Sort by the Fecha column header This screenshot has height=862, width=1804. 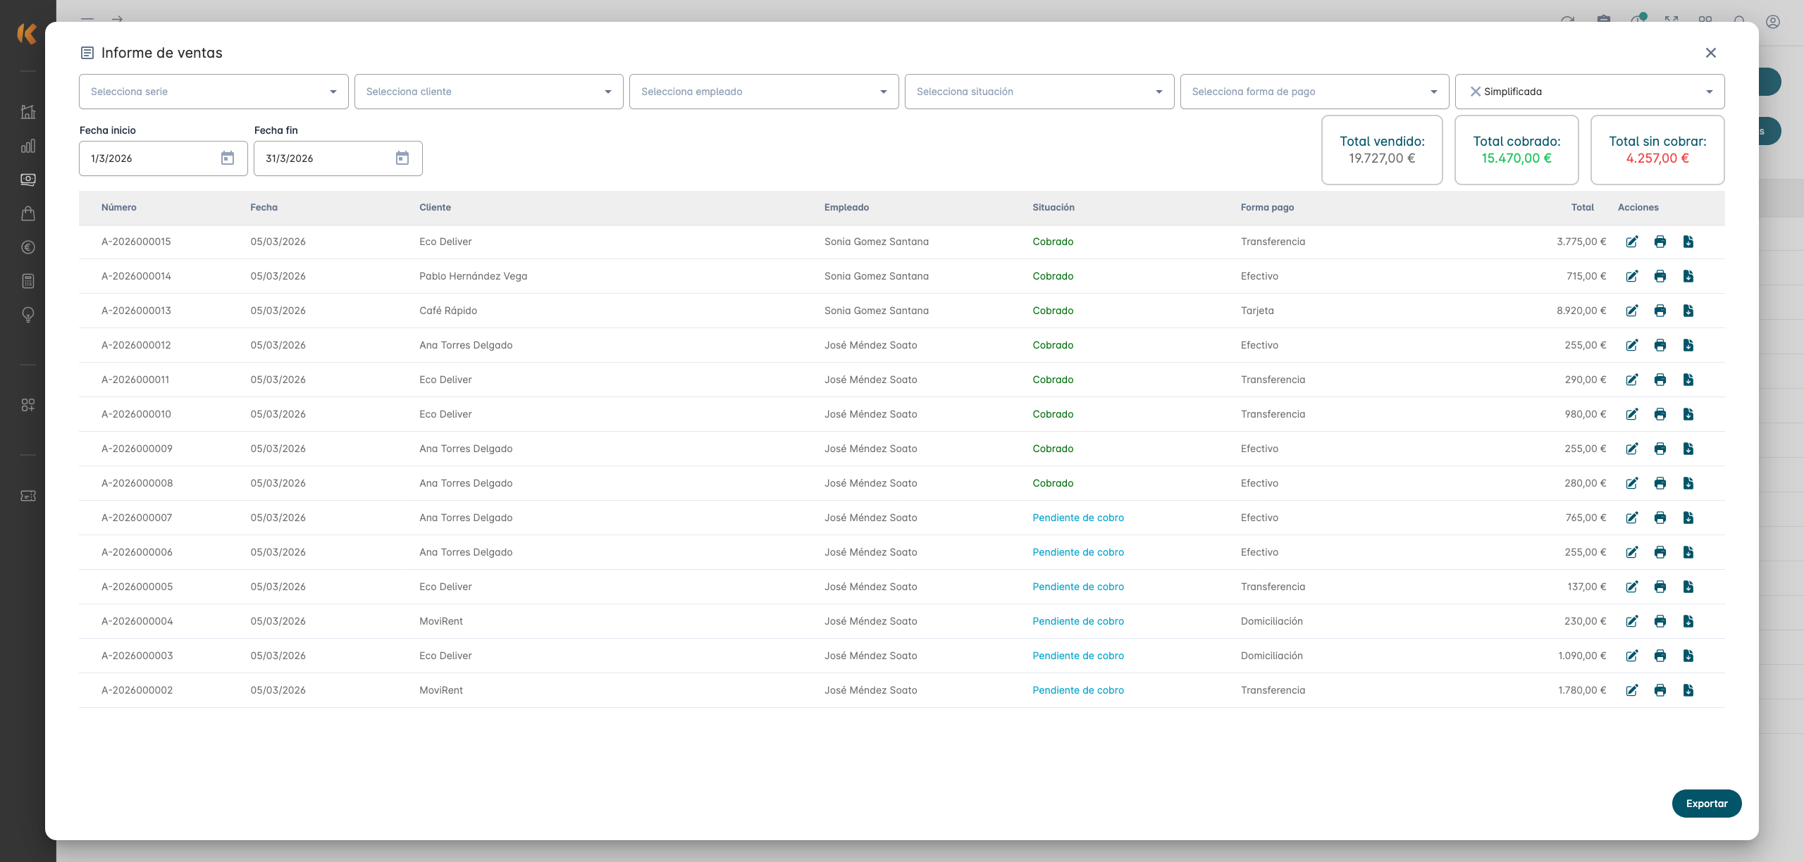[264, 208]
